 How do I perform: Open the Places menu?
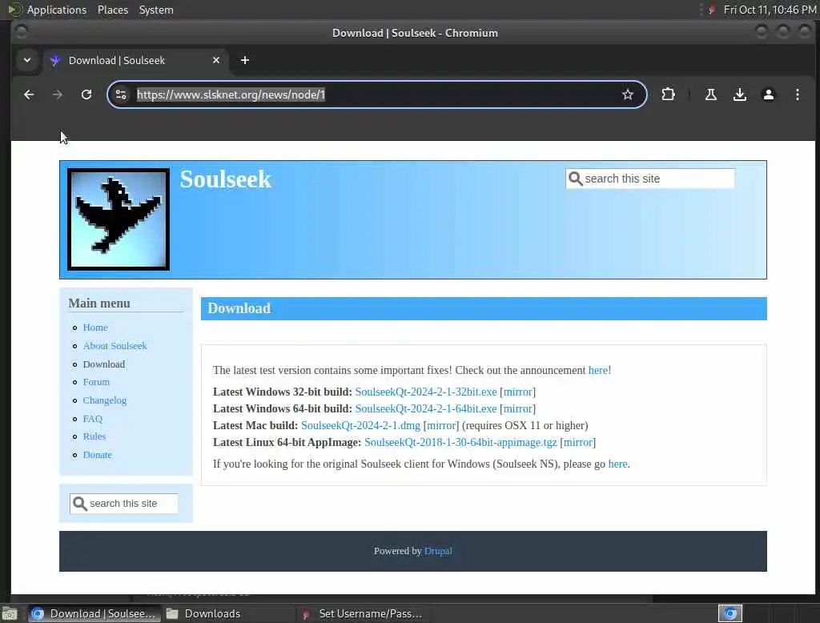(113, 10)
